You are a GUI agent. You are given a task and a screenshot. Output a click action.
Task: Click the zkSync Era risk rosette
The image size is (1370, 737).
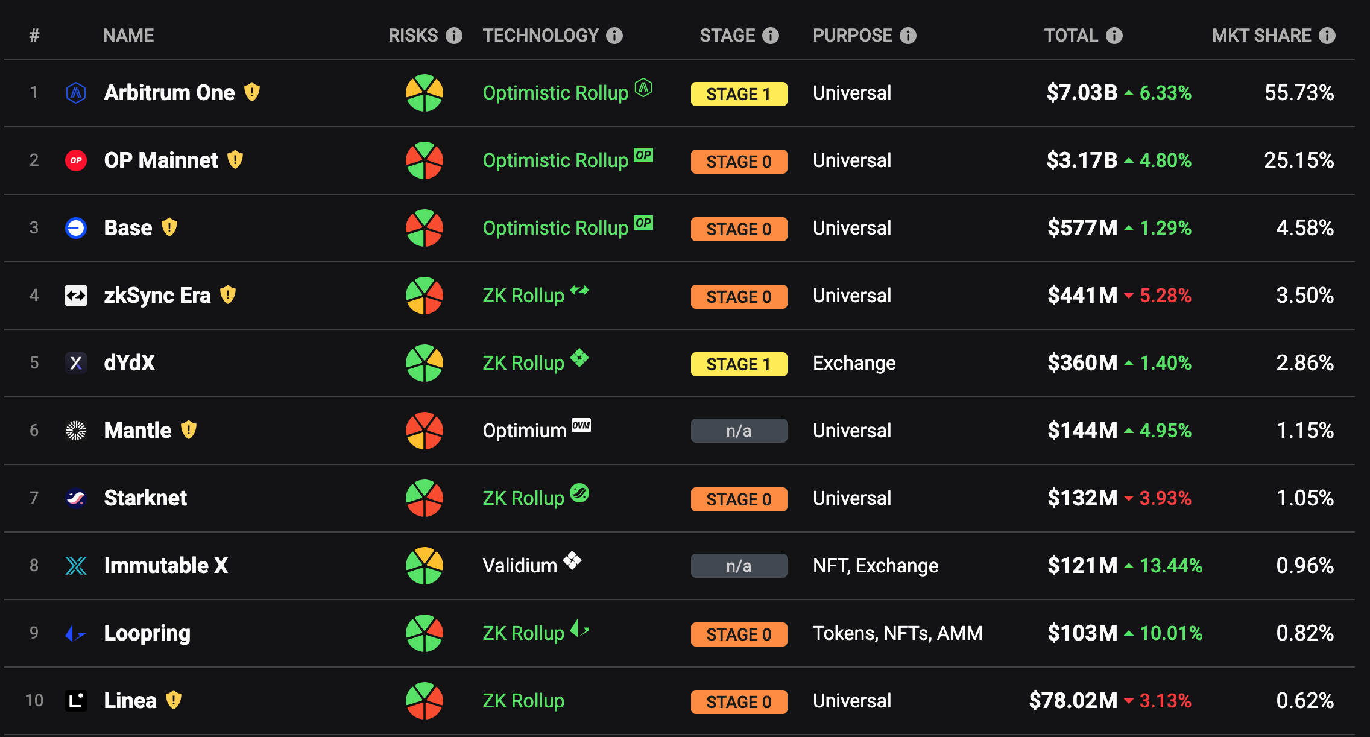tap(425, 296)
